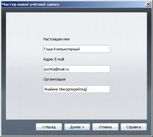Click the Назад back button
This screenshot has width=153, height=137.
point(49,127)
